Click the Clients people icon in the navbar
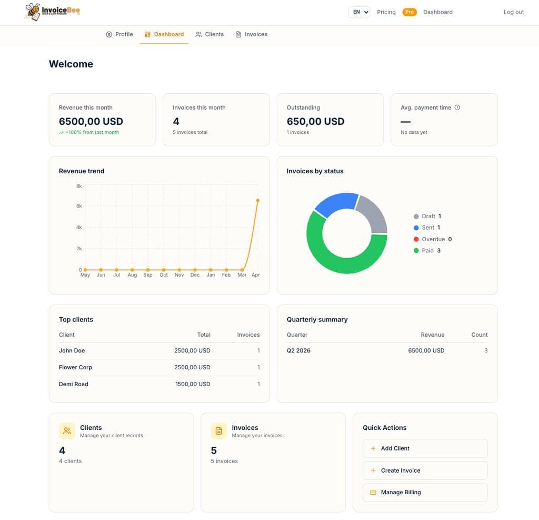539x520 pixels. coord(198,34)
